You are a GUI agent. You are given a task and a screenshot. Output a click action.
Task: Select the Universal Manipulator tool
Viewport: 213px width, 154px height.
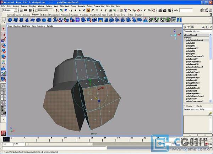[4, 62]
